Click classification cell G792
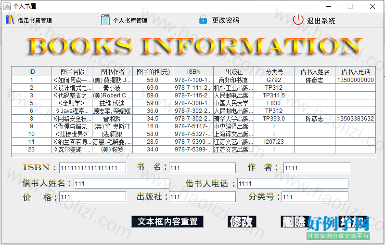This screenshot has height=245, width=385. pos(274,80)
